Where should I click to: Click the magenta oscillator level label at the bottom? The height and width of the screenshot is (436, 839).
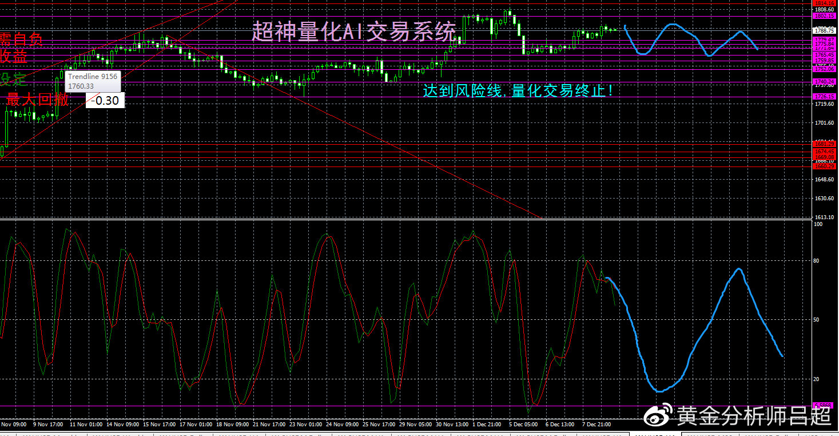(822, 406)
